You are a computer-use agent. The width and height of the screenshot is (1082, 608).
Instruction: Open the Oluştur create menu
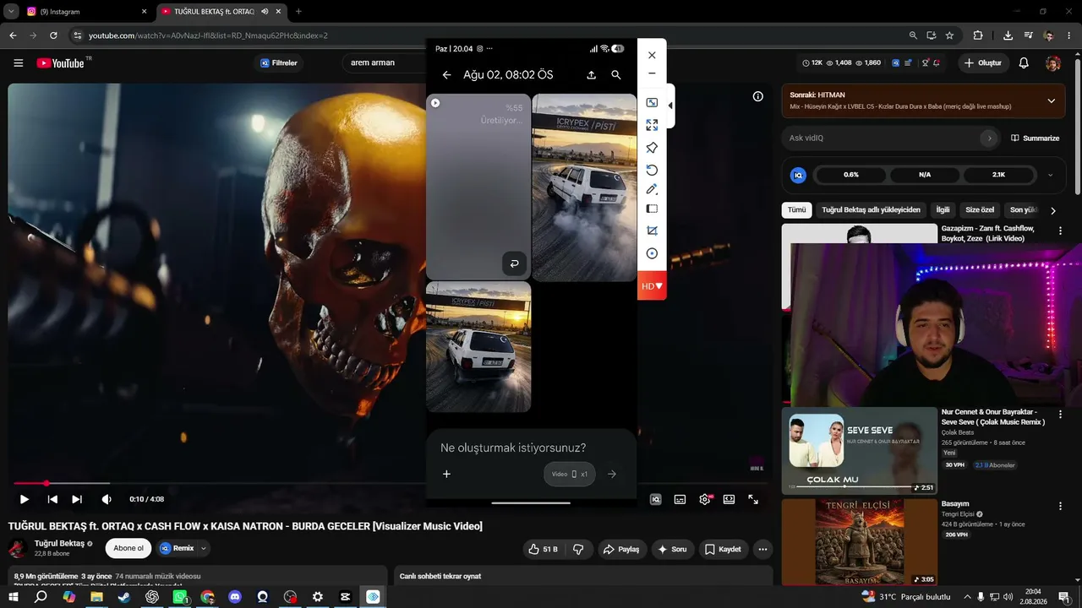[983, 63]
